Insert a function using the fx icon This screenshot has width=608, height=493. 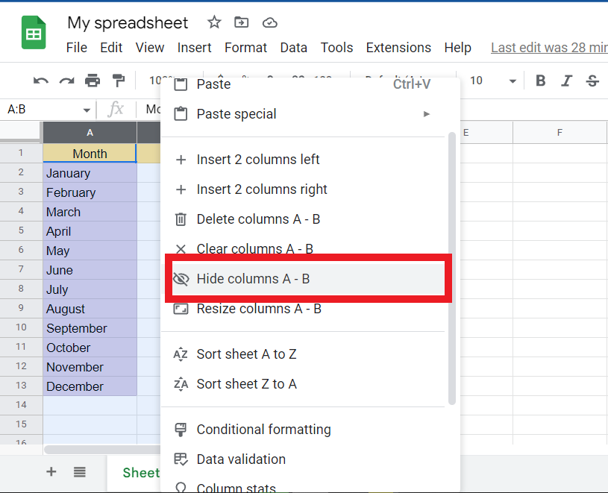tap(116, 109)
